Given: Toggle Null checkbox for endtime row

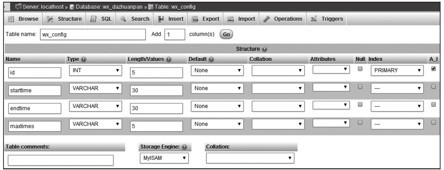Looking at the screenshot, I should coord(361,104).
